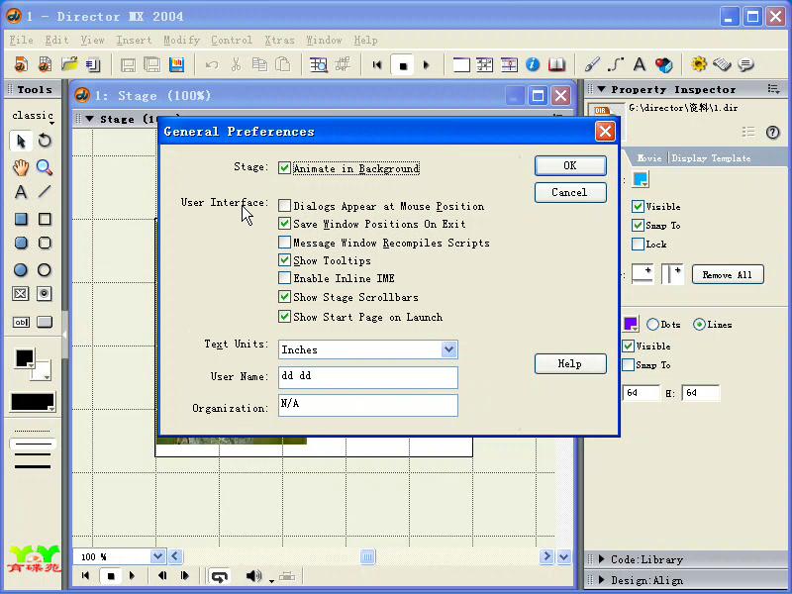Screen dimensions: 792x594
Task: Open the Property Inspector options menu
Action: click(773, 89)
